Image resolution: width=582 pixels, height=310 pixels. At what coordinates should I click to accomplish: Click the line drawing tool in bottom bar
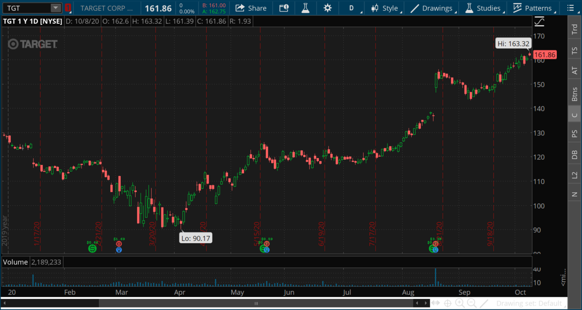(x=483, y=304)
